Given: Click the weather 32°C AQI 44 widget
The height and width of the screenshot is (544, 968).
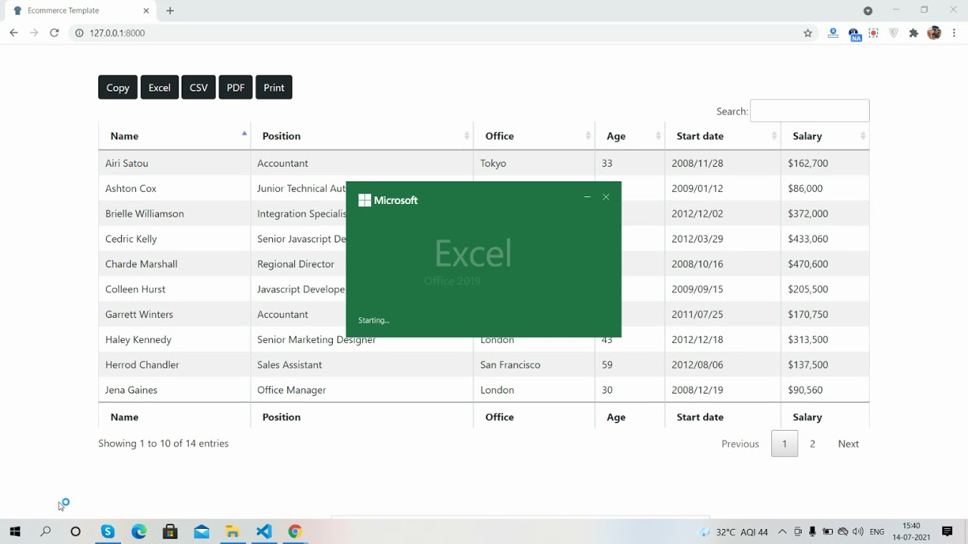Looking at the screenshot, I should point(734,532).
